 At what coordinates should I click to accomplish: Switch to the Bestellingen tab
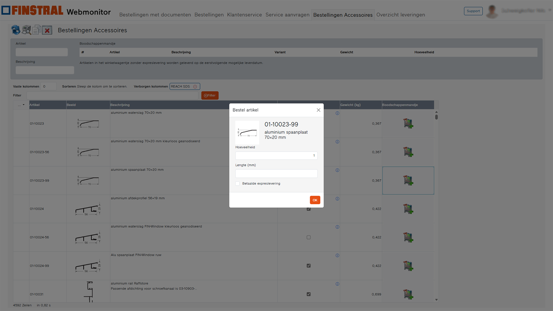coord(209,15)
